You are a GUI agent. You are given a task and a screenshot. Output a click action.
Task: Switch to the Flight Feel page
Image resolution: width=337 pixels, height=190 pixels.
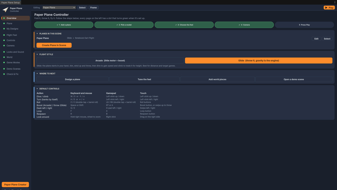(x=16, y=35)
